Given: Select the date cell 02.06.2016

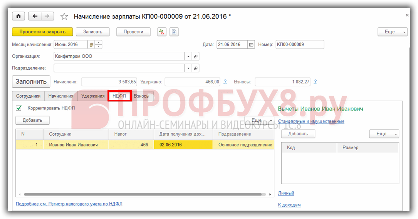Looking at the screenshot, I should (x=183, y=145).
